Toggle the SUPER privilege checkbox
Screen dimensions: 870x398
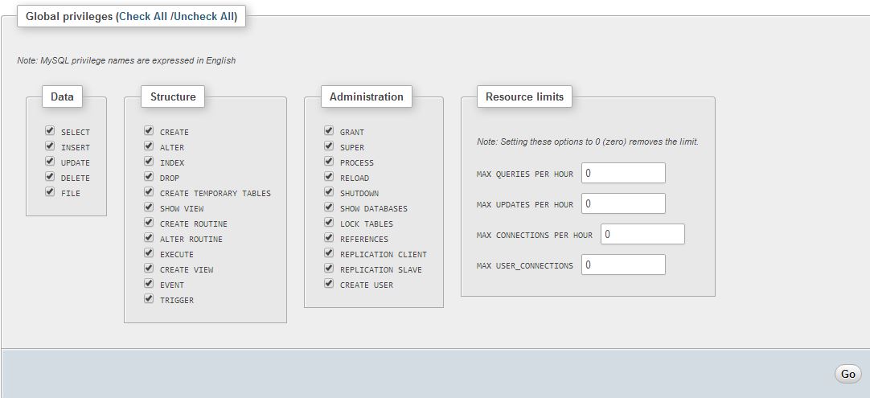tap(329, 146)
